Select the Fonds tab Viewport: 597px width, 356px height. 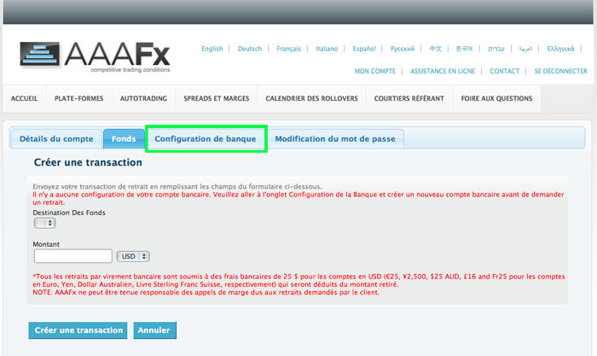(x=124, y=138)
